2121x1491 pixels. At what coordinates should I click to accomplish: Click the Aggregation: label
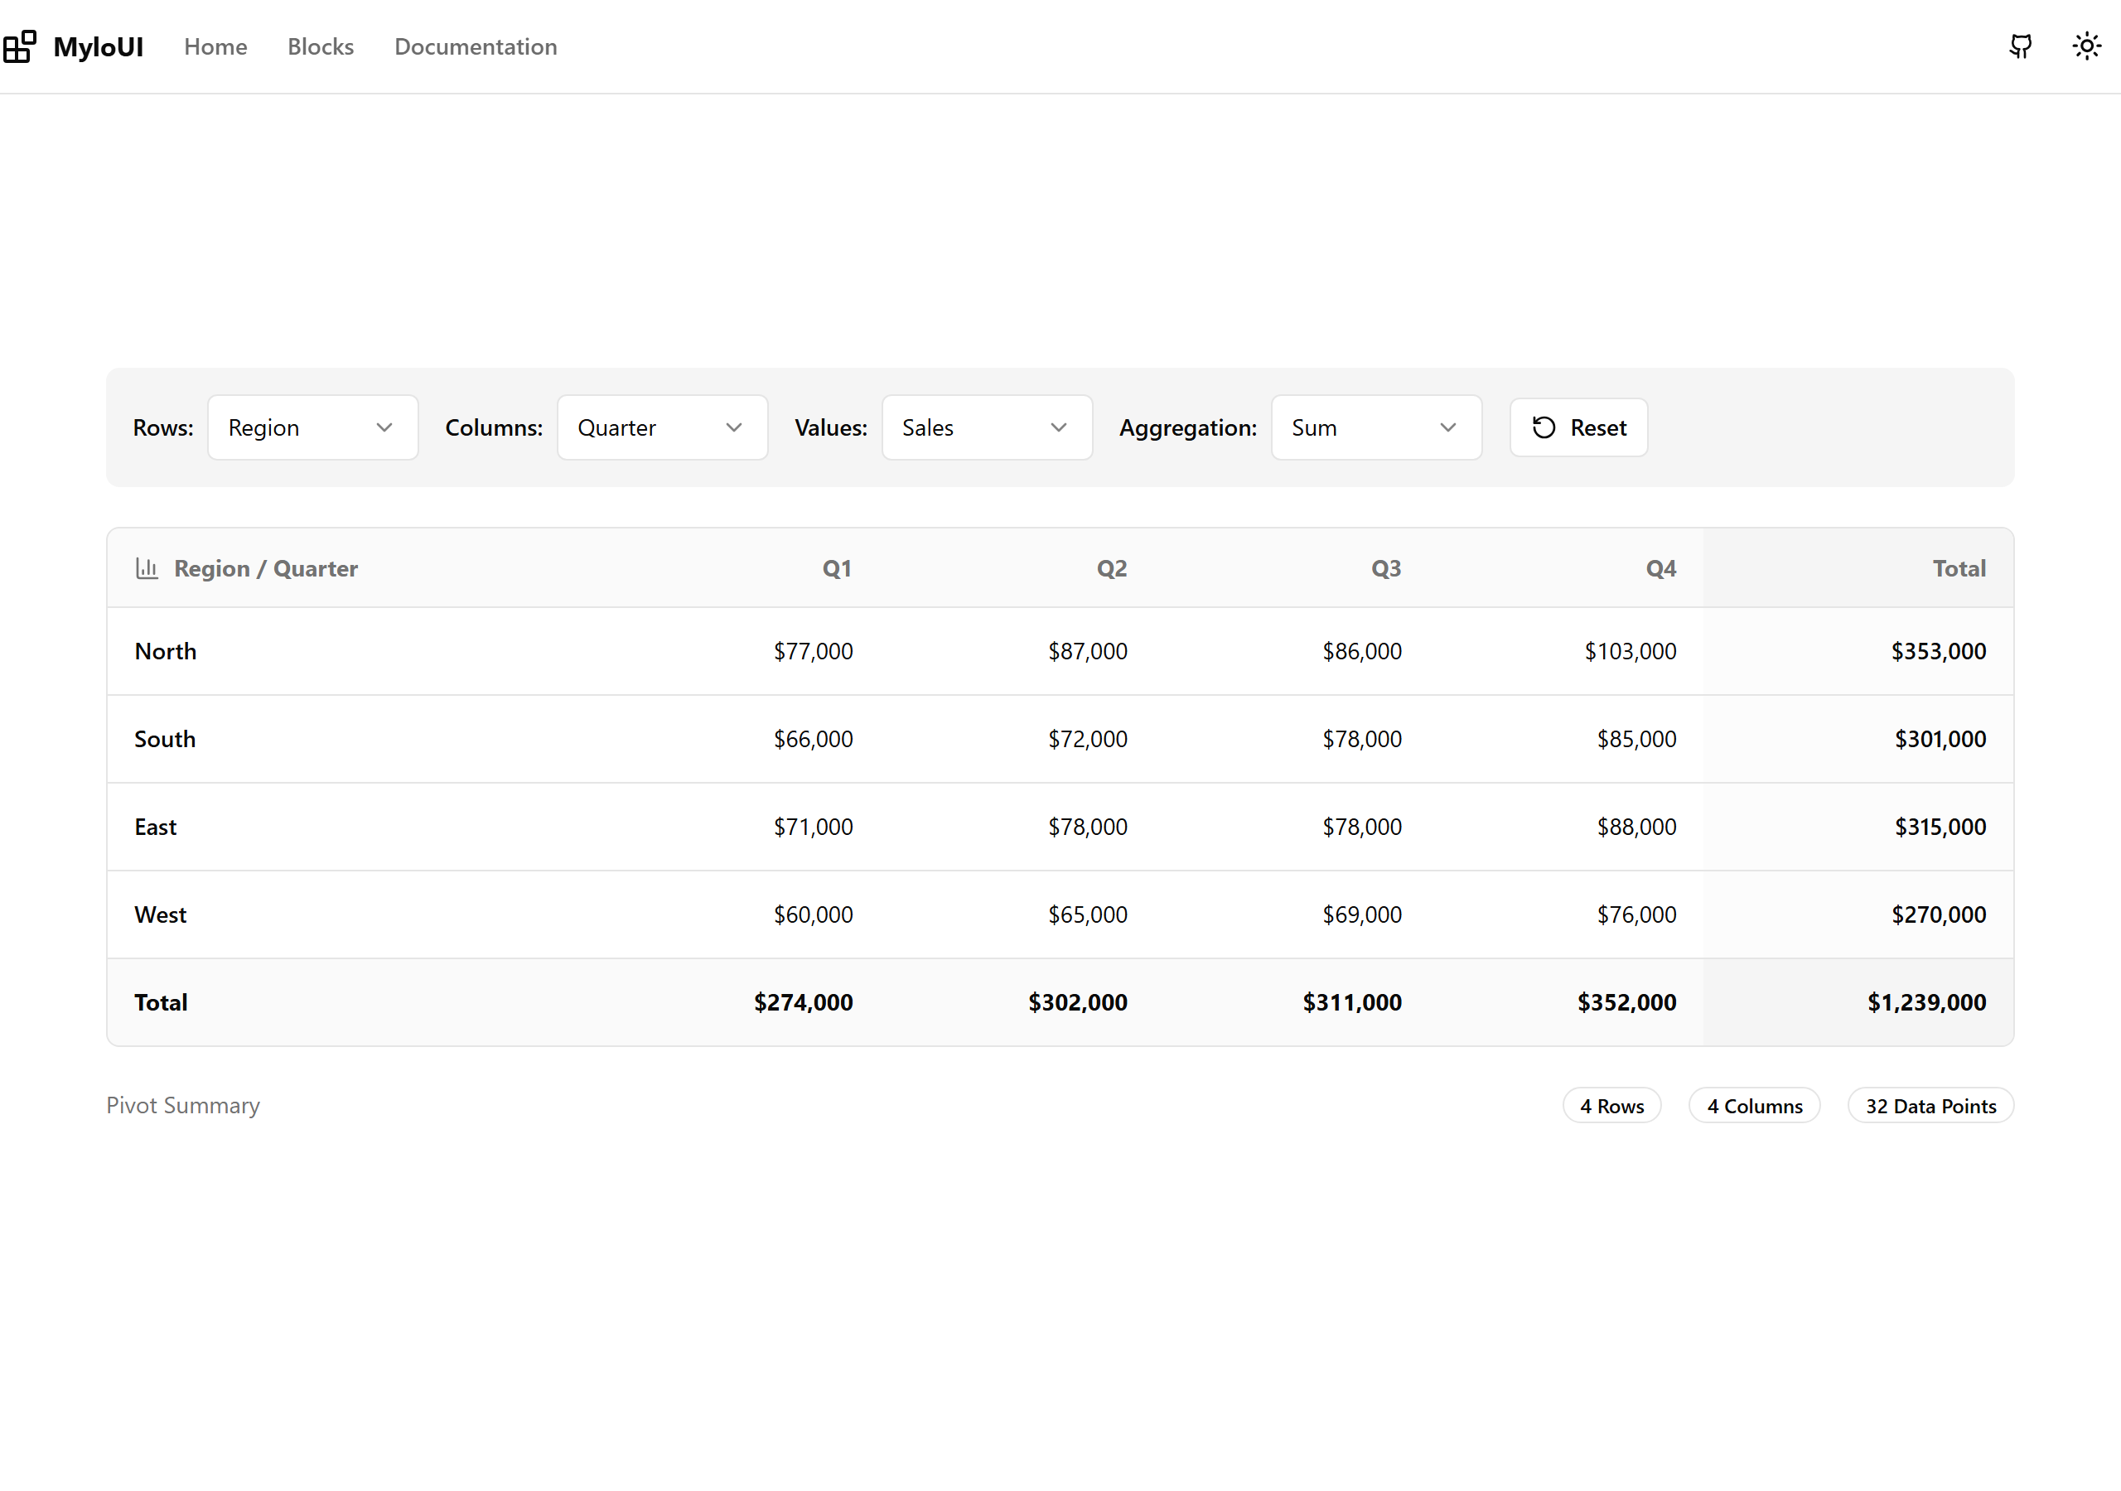coord(1188,427)
